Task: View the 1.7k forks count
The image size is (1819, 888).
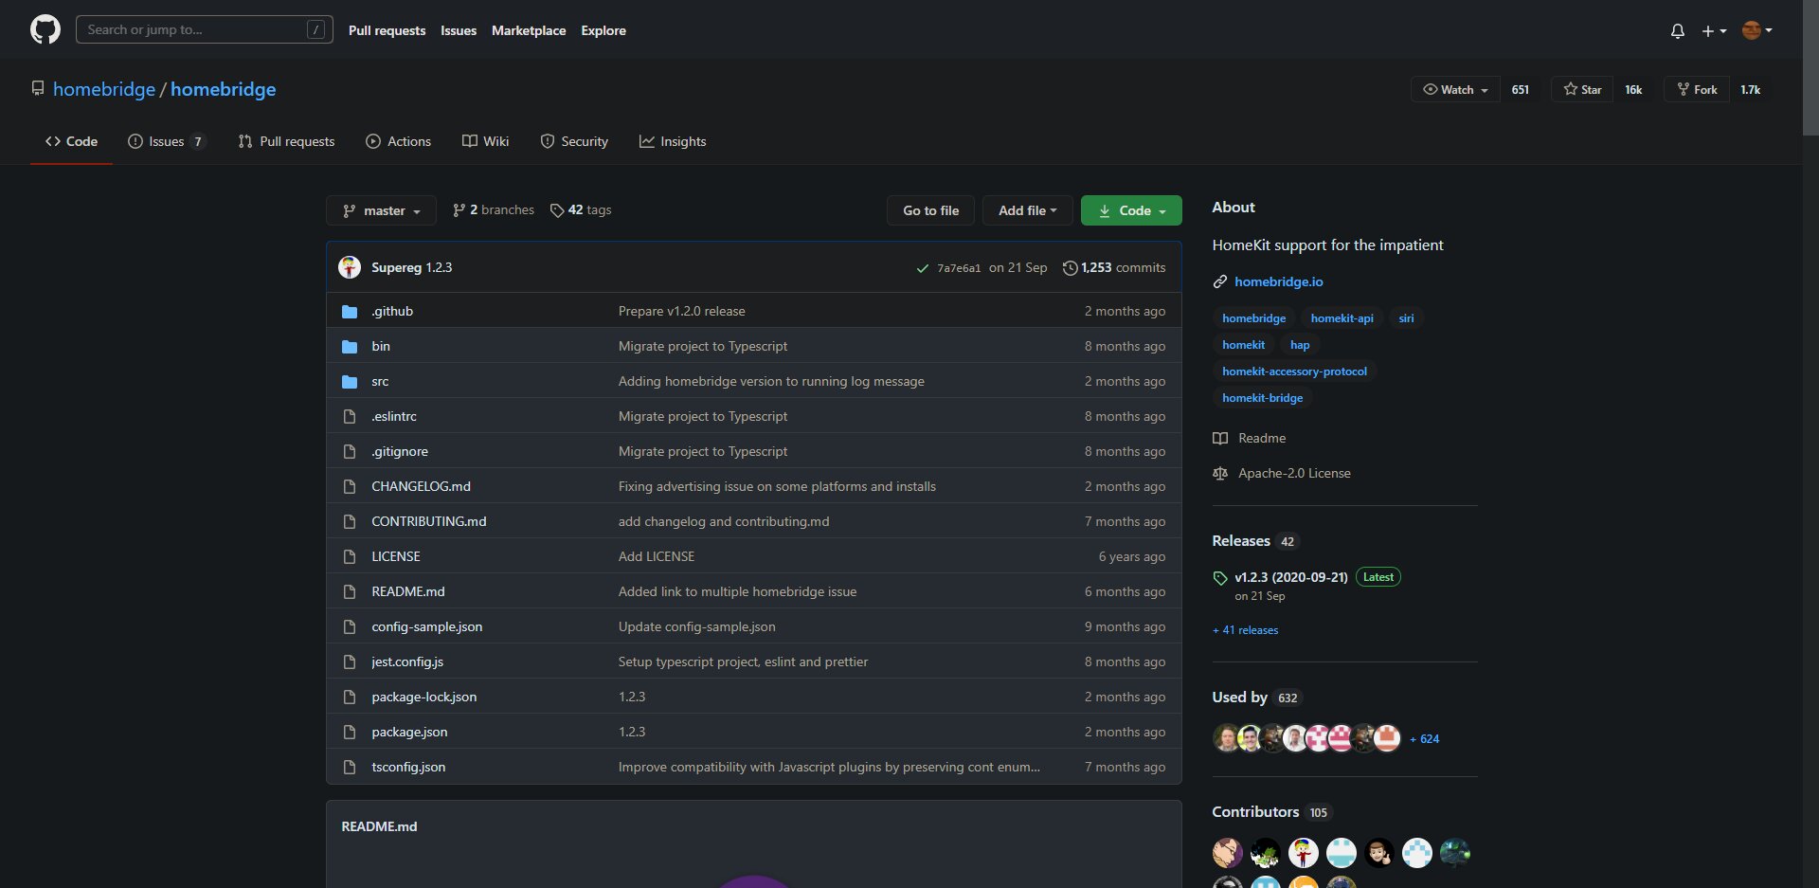Action: tap(1750, 89)
